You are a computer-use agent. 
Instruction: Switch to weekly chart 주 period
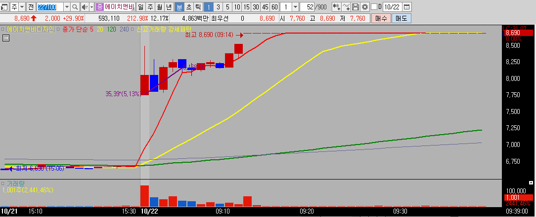point(150,6)
